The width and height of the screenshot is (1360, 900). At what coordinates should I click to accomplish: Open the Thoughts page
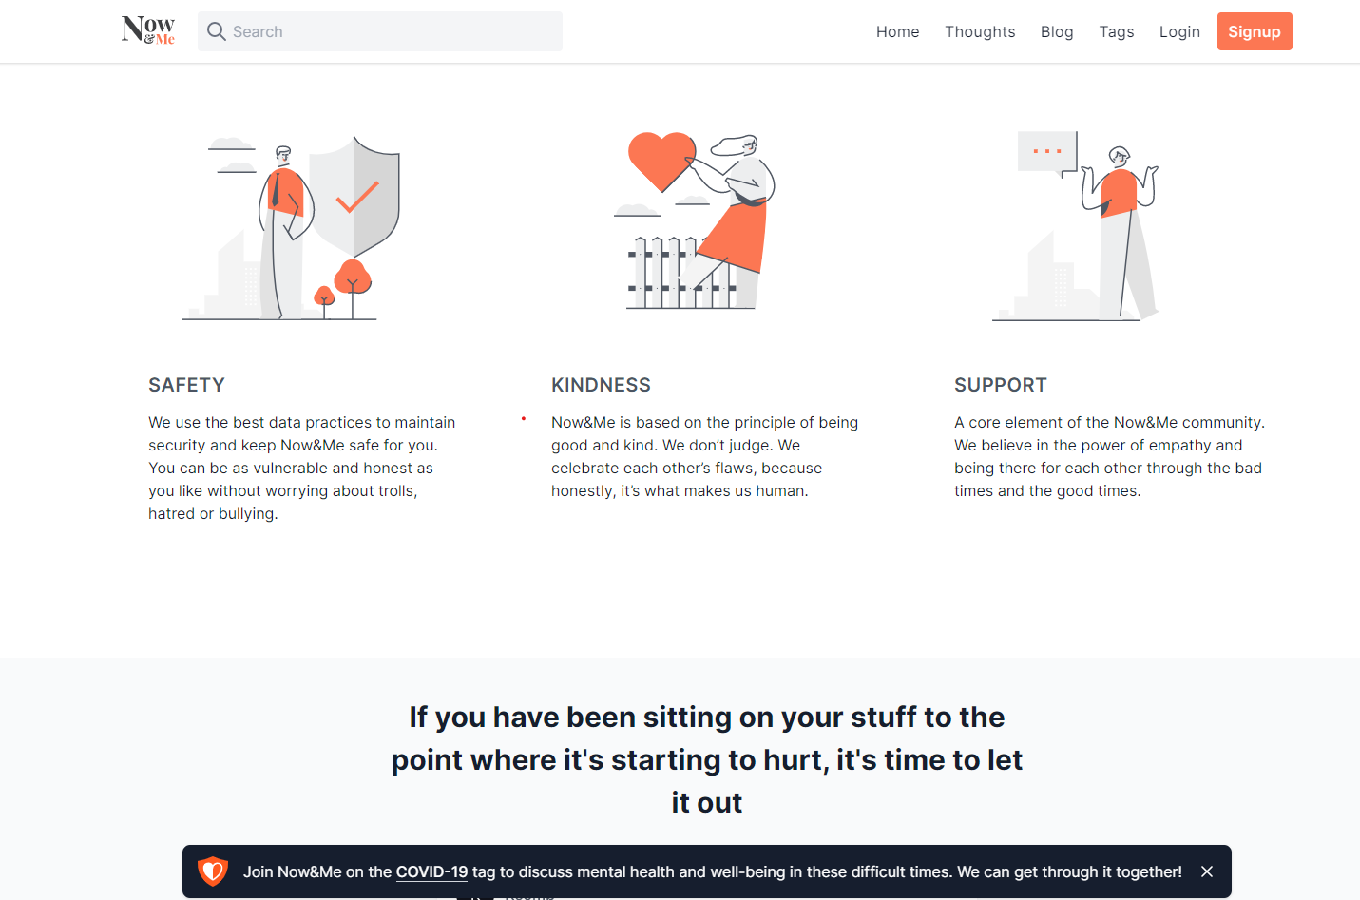click(980, 31)
